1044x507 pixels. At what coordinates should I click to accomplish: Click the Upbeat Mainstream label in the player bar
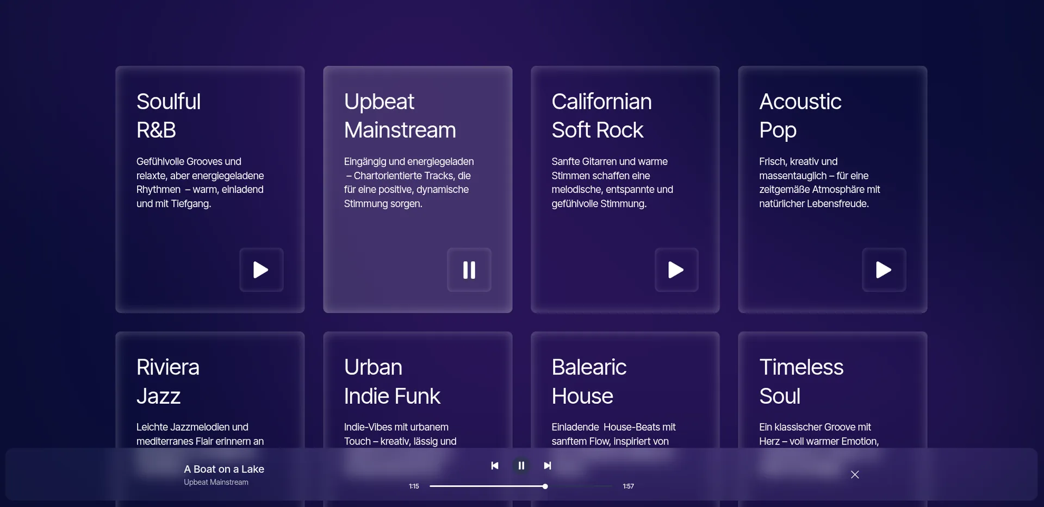216,483
